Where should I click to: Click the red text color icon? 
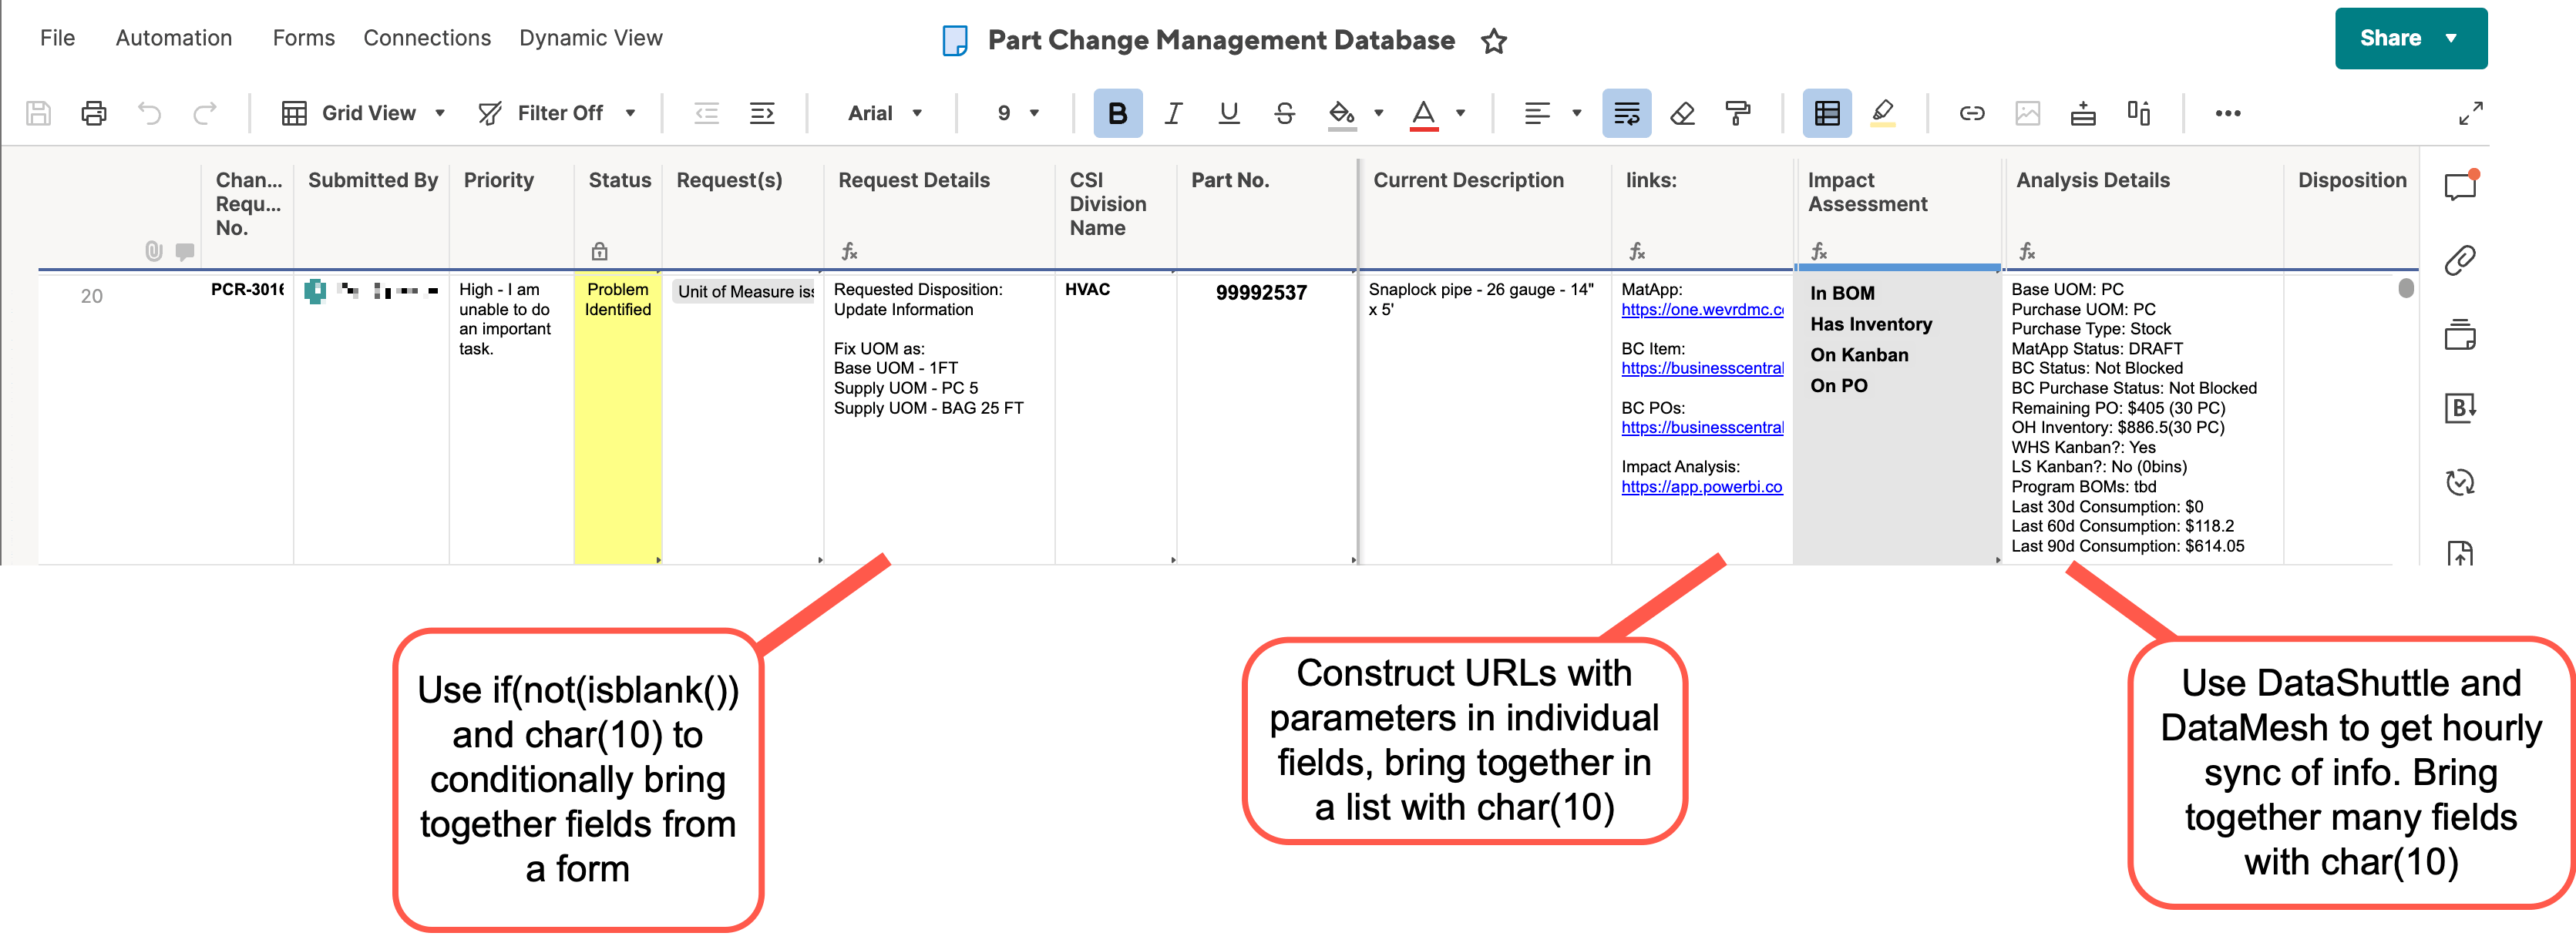1423,114
